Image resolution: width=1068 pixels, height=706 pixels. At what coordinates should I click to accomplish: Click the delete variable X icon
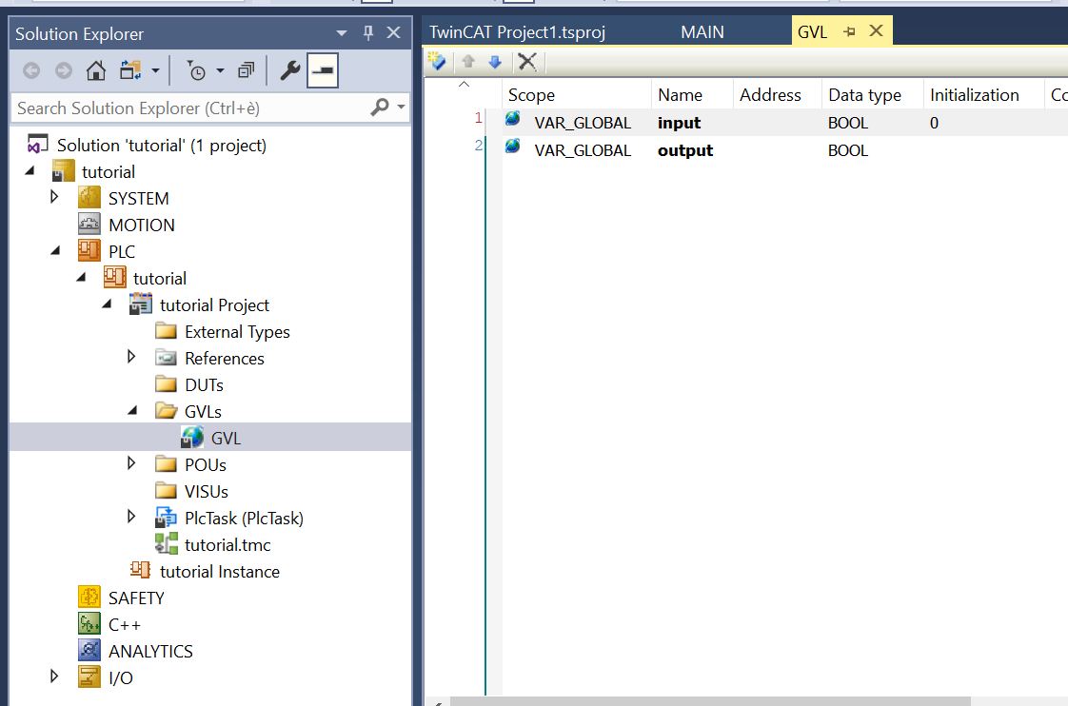click(x=527, y=62)
